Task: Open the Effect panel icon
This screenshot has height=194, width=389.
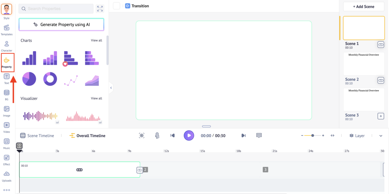Action: click(7, 159)
